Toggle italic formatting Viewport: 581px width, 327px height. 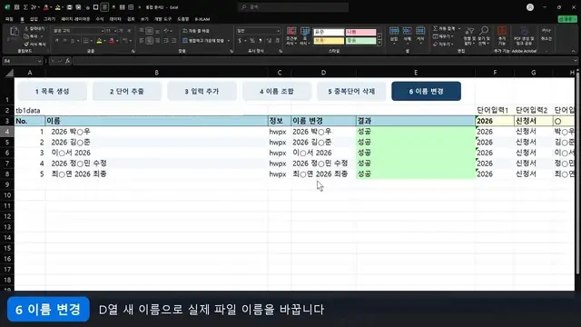tap(64, 41)
